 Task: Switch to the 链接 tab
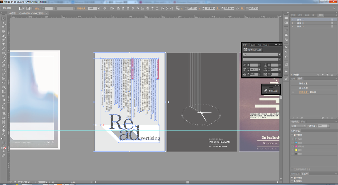(307, 15)
